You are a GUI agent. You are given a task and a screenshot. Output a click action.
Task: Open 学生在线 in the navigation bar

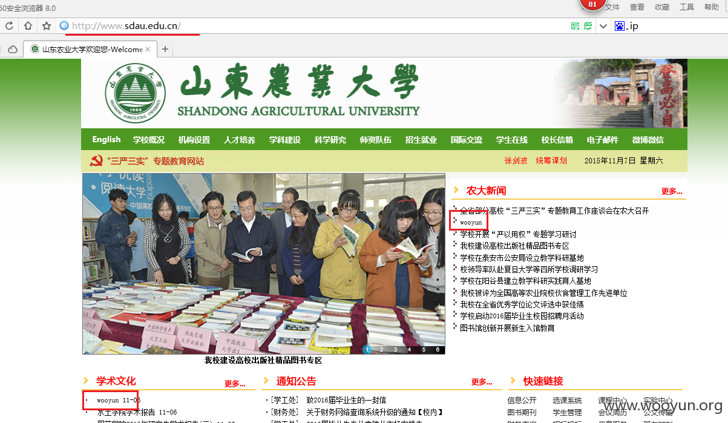512,140
